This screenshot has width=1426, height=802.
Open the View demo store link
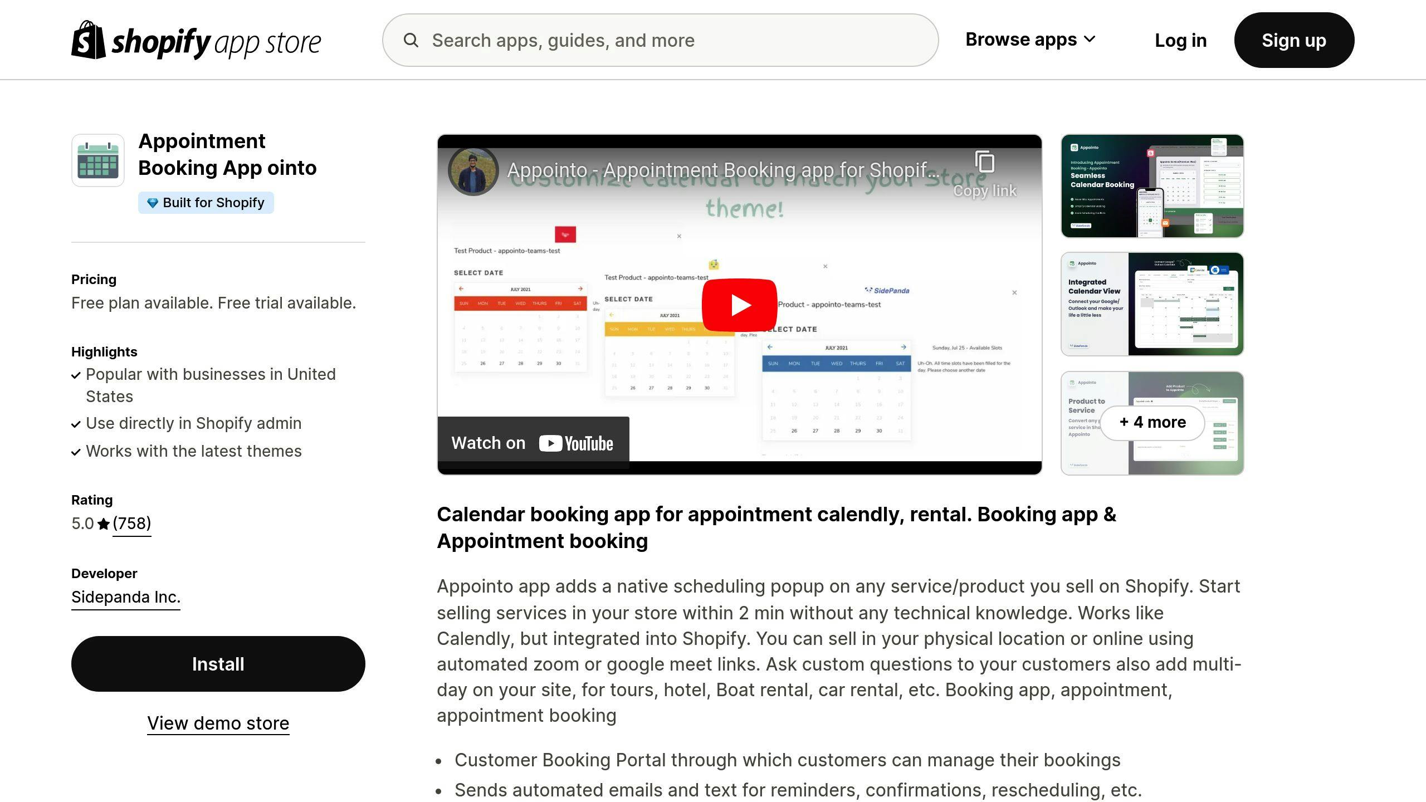(218, 723)
